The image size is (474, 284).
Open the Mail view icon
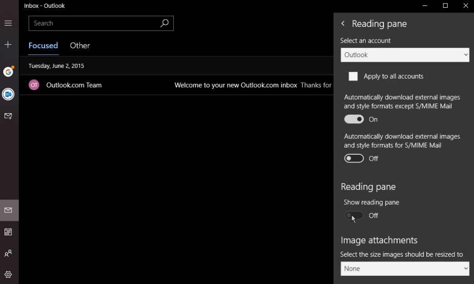pyautogui.click(x=8, y=210)
